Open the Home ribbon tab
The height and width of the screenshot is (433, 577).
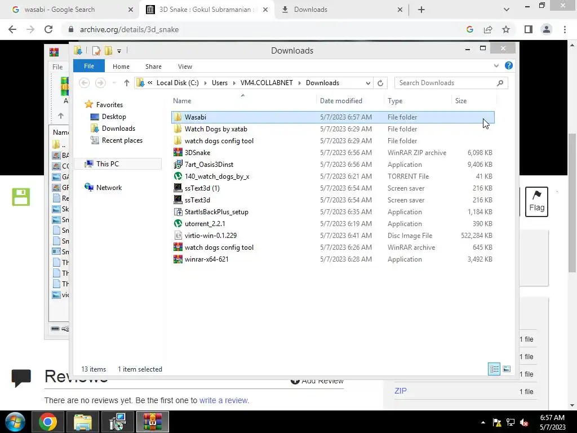coord(121,67)
